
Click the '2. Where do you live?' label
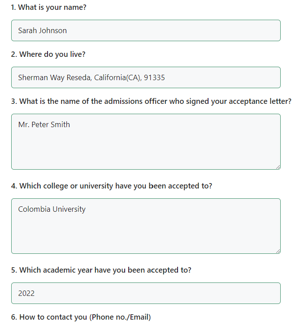[x=48, y=54]
